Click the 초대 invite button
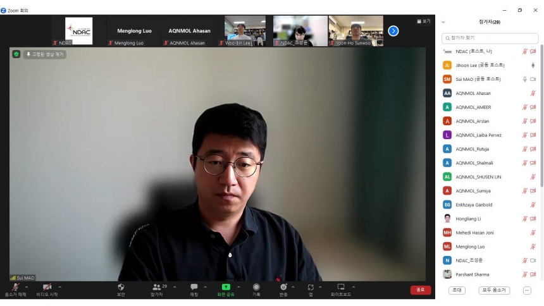 point(457,290)
